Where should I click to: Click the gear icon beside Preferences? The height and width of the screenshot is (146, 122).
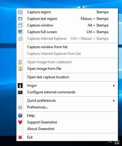click(x=20, y=107)
